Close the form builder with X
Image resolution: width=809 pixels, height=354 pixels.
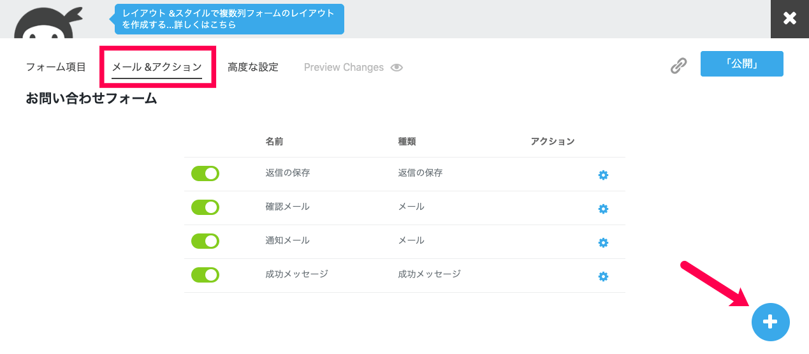pyautogui.click(x=790, y=18)
